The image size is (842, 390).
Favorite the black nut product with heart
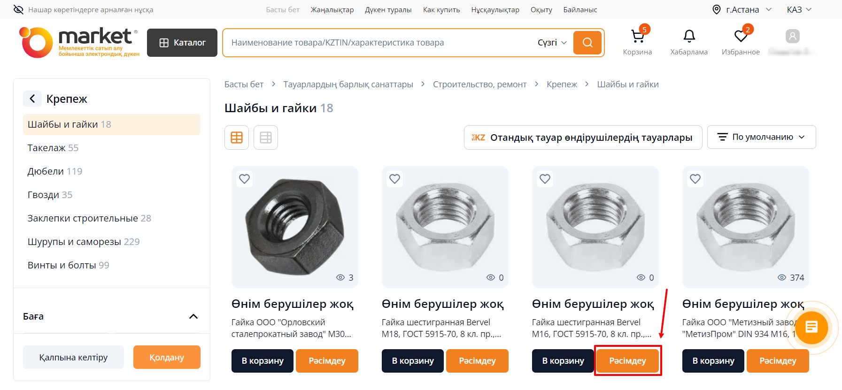pyautogui.click(x=244, y=179)
